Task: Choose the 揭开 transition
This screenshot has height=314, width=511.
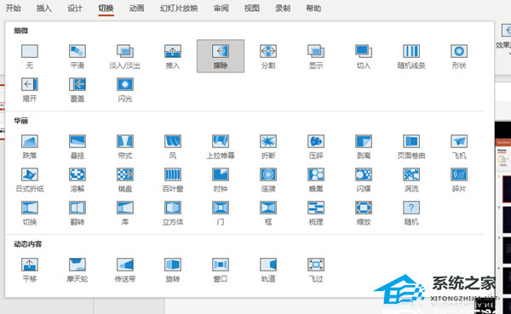Action: [x=30, y=89]
